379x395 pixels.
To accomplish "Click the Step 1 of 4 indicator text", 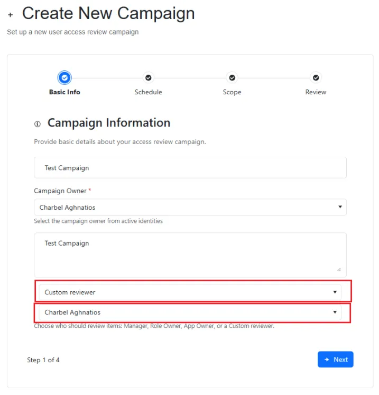I will pos(43,360).
